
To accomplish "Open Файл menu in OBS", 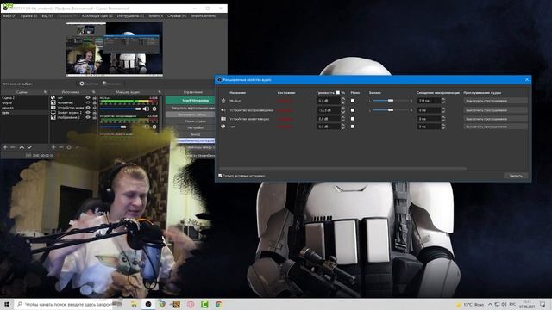I will pos(9,16).
